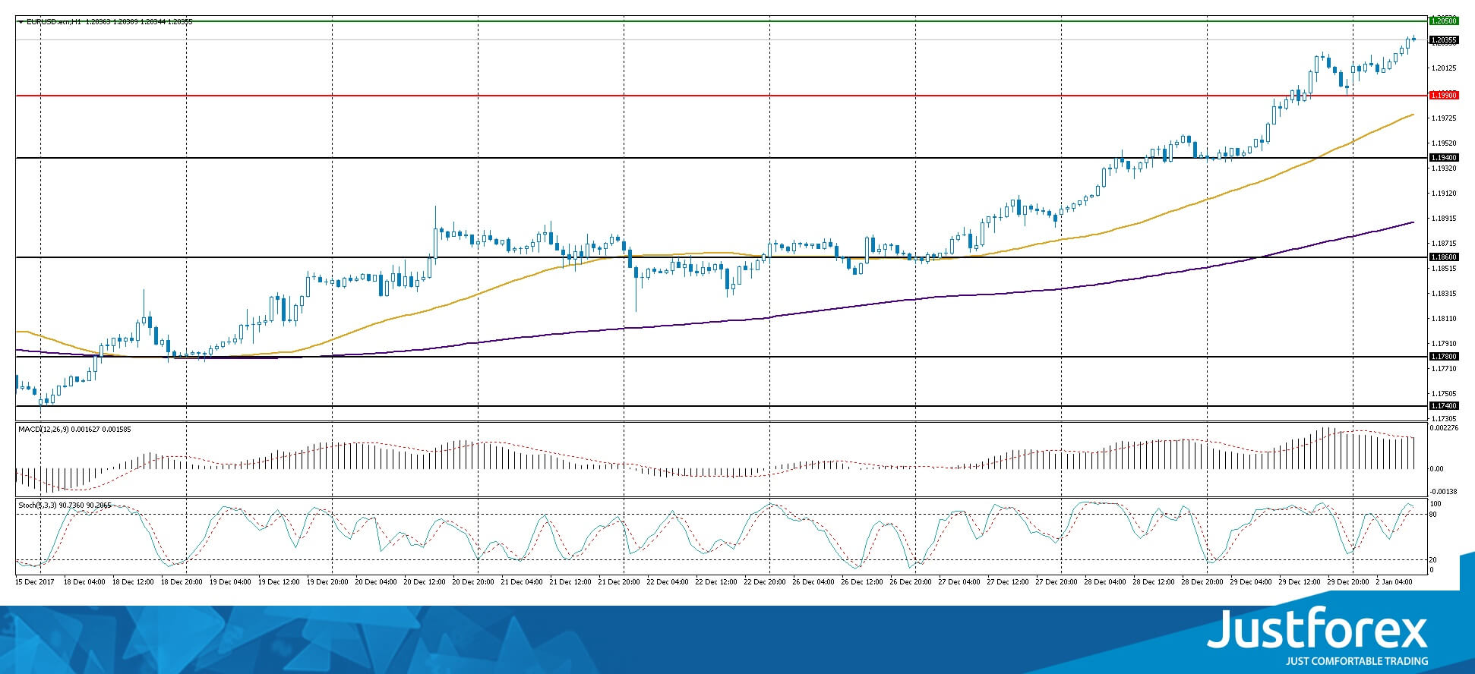Click the 29 Dec 20:00 time label

[1348, 582]
